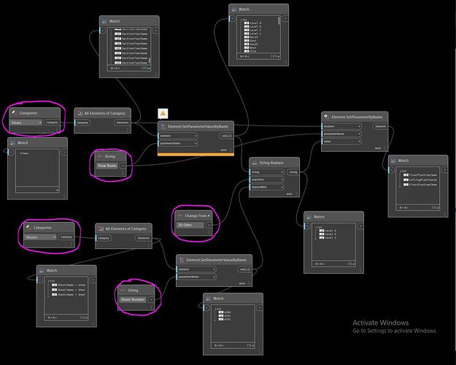456x365 pixels.
Task: Click the warning triangle icon above GetParameterValueByName
Action: pos(163,113)
